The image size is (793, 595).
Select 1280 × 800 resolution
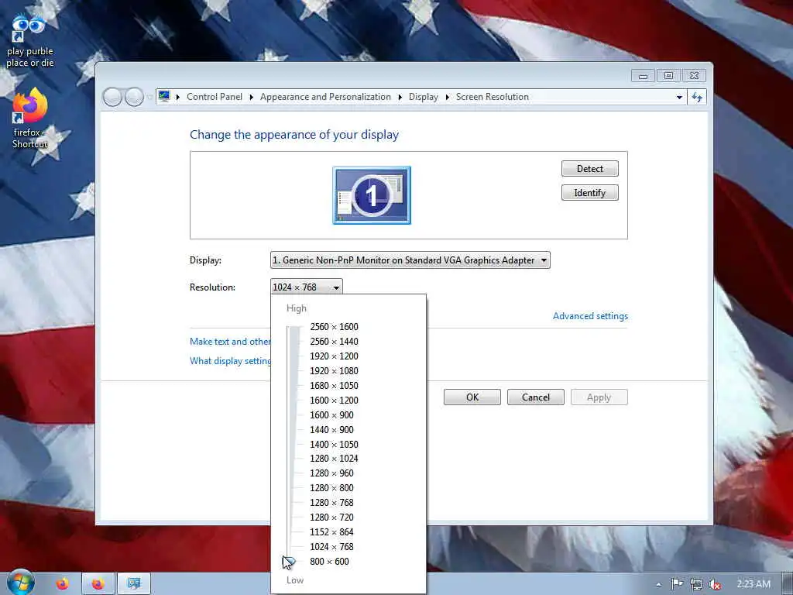tap(331, 488)
